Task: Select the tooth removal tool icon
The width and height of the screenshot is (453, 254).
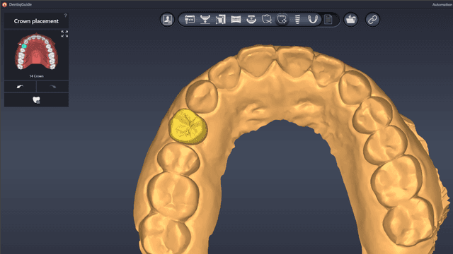Action: pyautogui.click(x=267, y=20)
